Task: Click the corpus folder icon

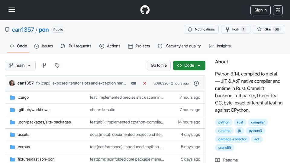Action: pyautogui.click(x=12, y=147)
